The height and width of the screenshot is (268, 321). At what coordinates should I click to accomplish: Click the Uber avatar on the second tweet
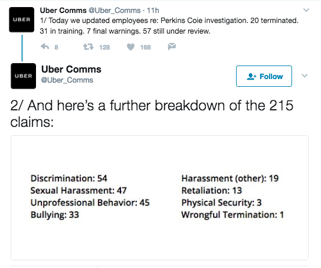[x=24, y=76]
